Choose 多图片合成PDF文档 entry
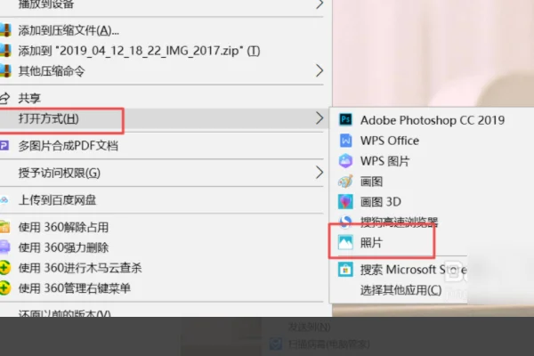Screen dimensions: 534x356 (69, 146)
